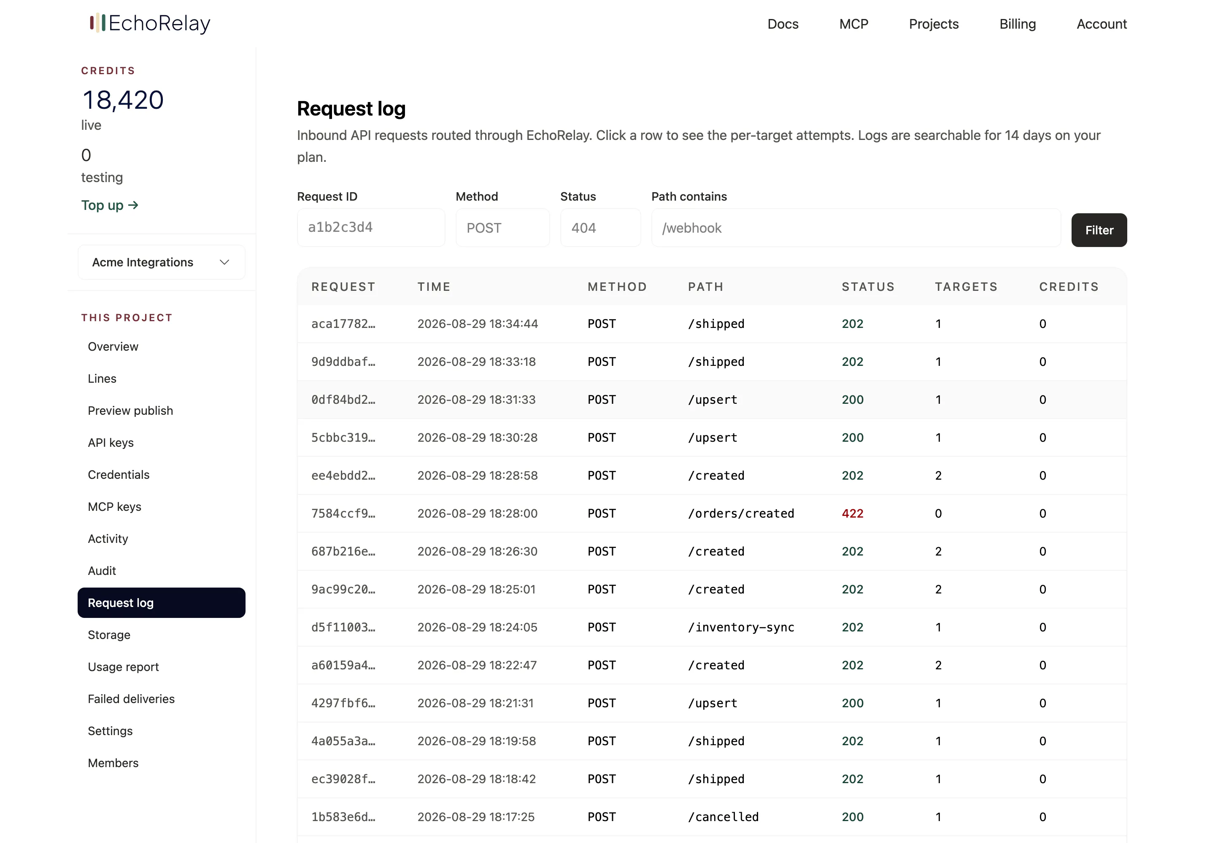Open the Docs nav item
This screenshot has width=1215, height=843.
(783, 24)
